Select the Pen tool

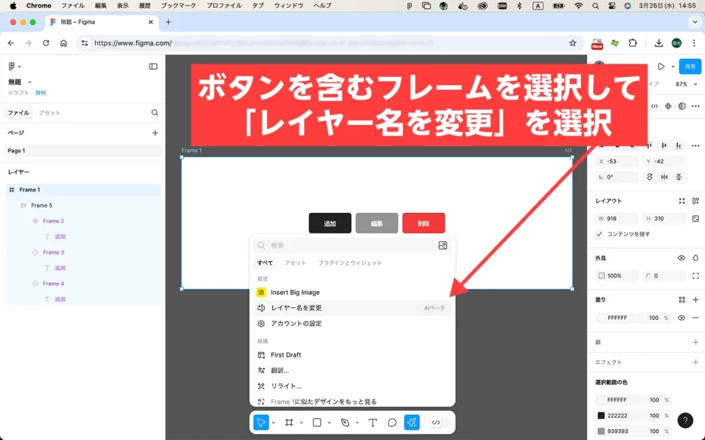tap(345, 423)
